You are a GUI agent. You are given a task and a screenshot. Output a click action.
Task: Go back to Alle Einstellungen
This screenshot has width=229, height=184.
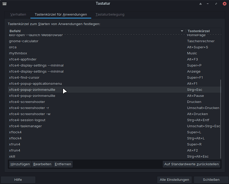point(174,180)
